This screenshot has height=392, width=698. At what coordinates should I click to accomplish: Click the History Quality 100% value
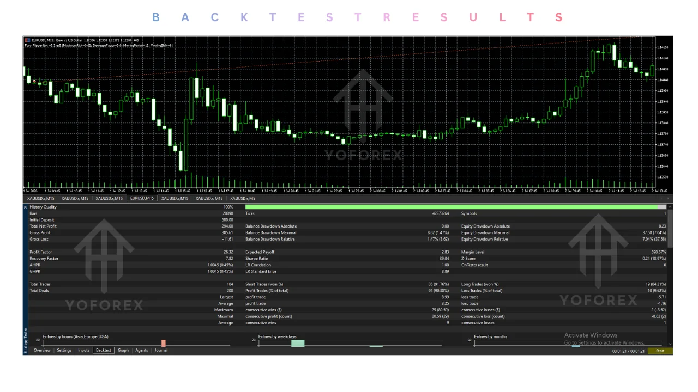point(228,207)
